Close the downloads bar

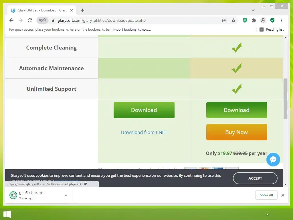282,195
